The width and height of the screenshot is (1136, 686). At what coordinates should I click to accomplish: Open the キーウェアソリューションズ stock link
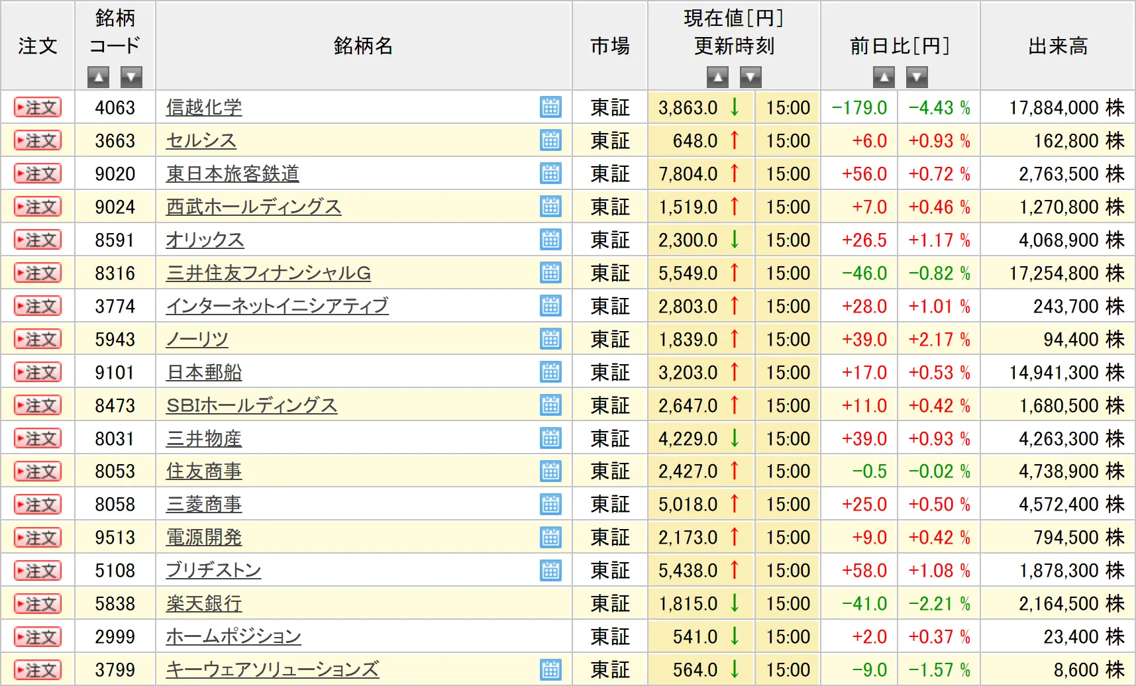pos(272,670)
